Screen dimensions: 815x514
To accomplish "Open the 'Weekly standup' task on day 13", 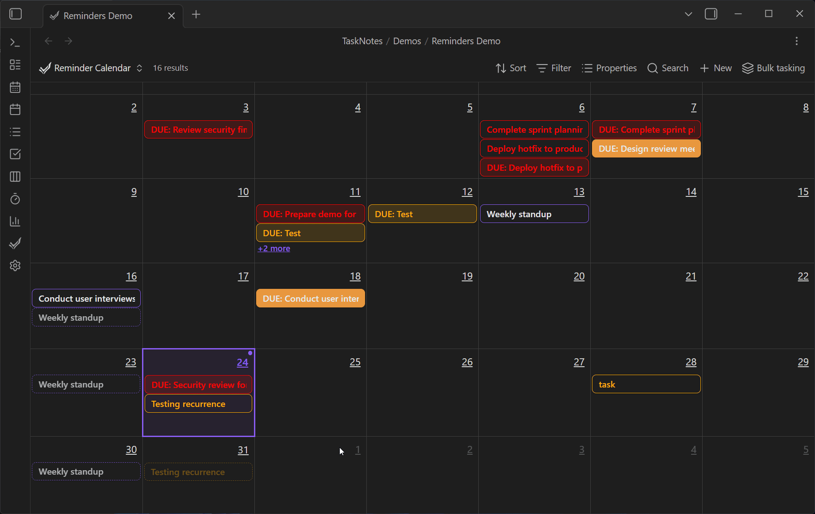I will [534, 214].
